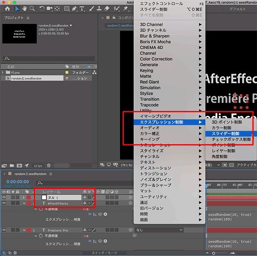
Task: Toggle the composition viewer lock icon
Action: tap(114, 17)
